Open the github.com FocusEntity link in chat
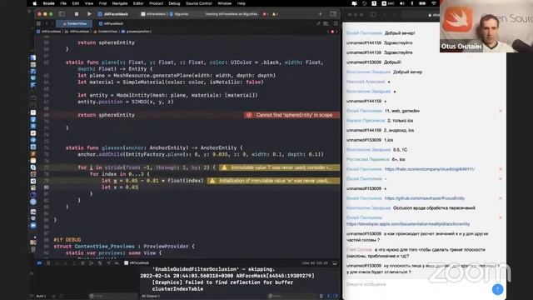Image resolution: width=533 pixels, height=300 pixels. 424,198
